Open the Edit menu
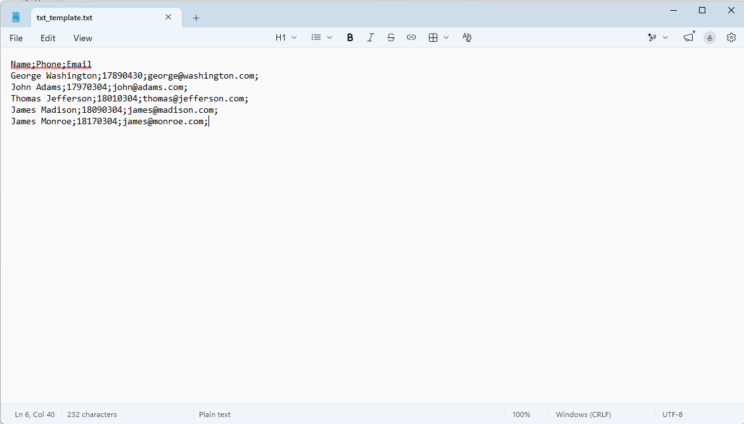 [48, 39]
